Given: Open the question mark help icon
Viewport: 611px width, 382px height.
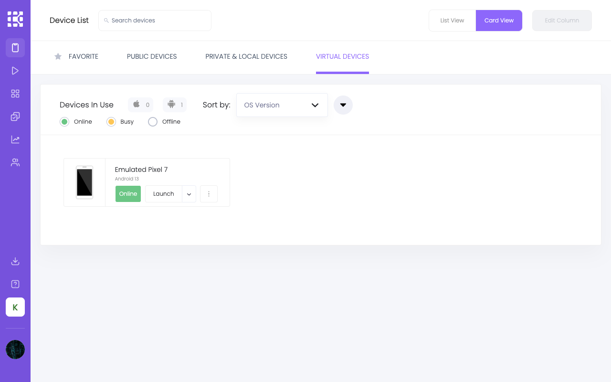Looking at the screenshot, I should tap(15, 284).
